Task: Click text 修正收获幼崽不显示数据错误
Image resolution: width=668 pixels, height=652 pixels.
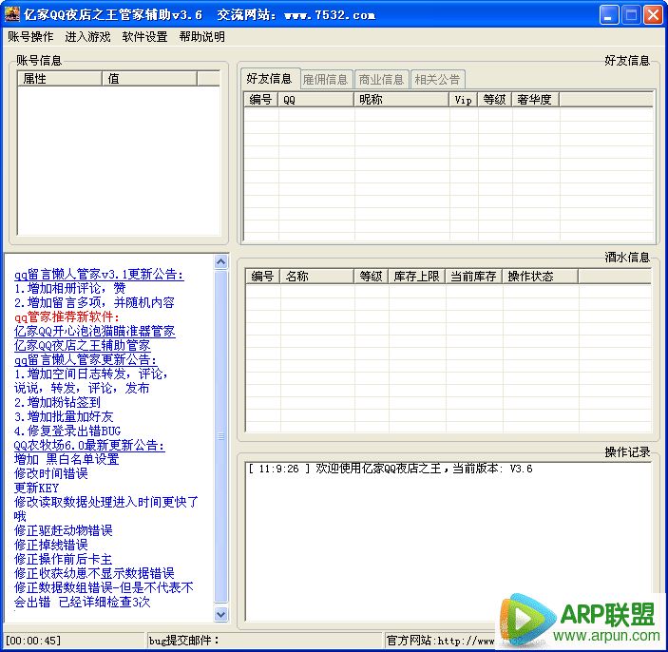Action: (x=94, y=573)
